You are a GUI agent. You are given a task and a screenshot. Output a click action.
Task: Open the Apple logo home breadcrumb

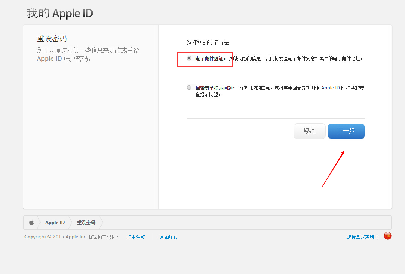(x=32, y=223)
